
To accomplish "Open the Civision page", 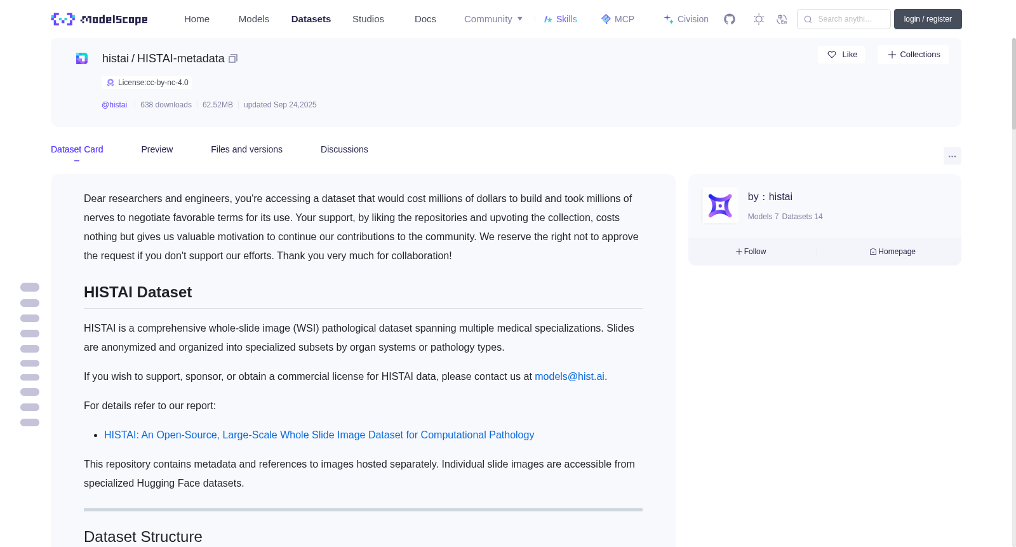I will click(693, 19).
